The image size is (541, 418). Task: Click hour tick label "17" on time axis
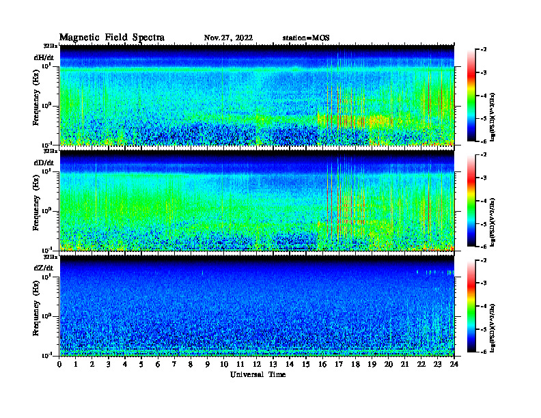click(339, 365)
